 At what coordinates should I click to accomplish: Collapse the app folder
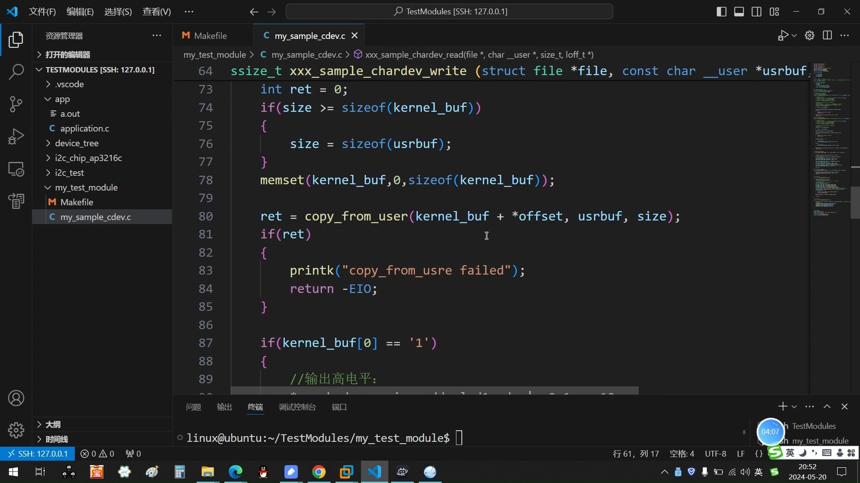tap(102, 99)
